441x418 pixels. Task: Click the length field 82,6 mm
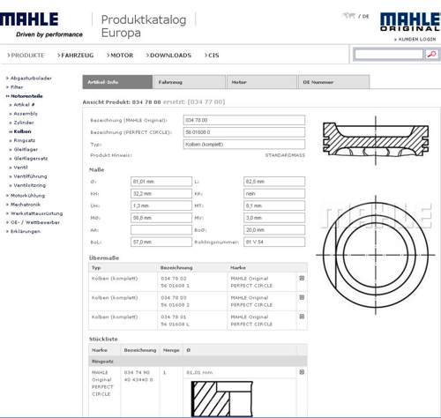tap(274, 182)
